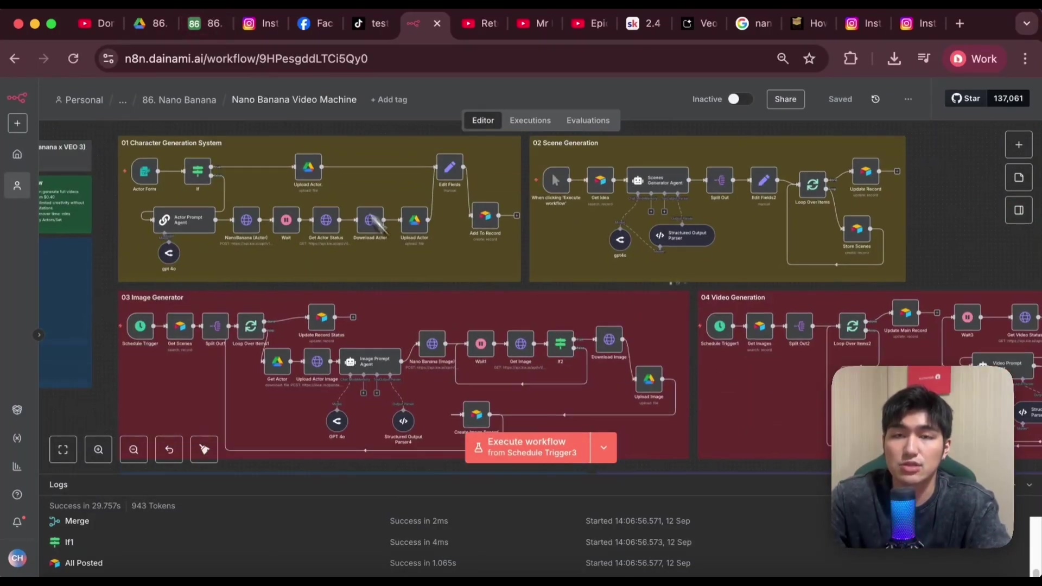Open the workflow three-dots options menu
The width and height of the screenshot is (1042, 586).
pyautogui.click(x=908, y=99)
